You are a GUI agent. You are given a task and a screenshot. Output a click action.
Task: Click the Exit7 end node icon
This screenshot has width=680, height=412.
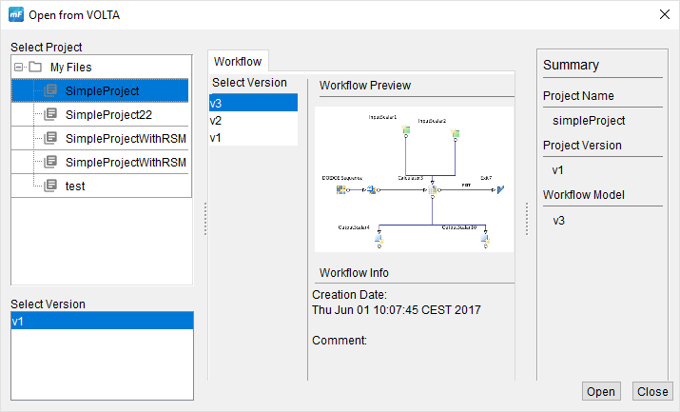click(x=500, y=189)
